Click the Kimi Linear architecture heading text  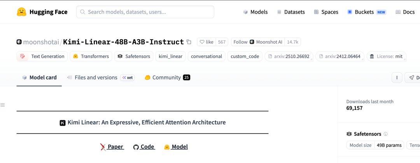coord(147,122)
